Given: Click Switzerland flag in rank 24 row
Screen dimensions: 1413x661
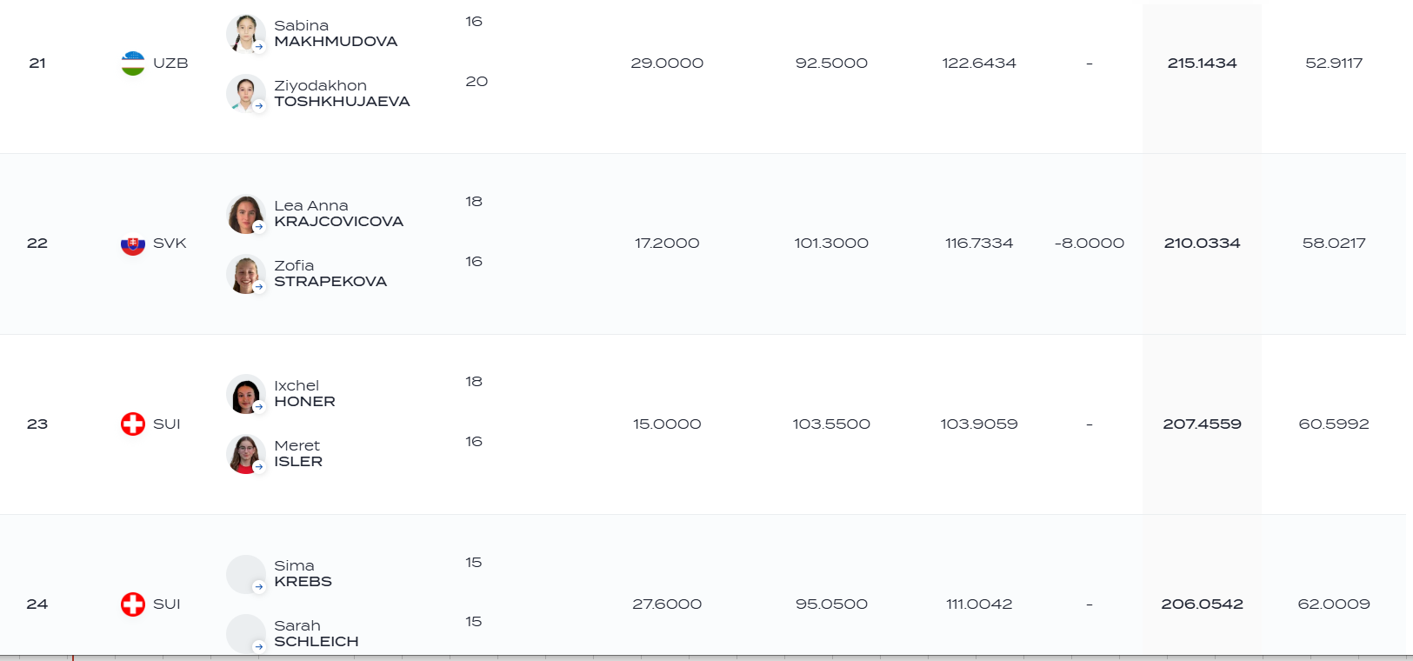Looking at the screenshot, I should [x=133, y=604].
